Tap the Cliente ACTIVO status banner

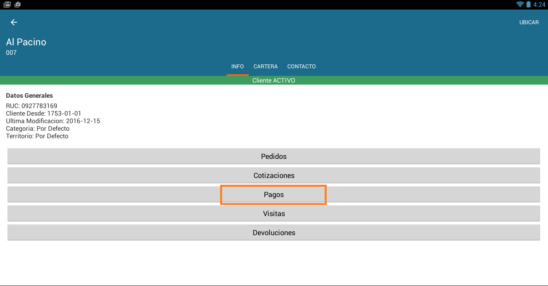click(x=274, y=80)
